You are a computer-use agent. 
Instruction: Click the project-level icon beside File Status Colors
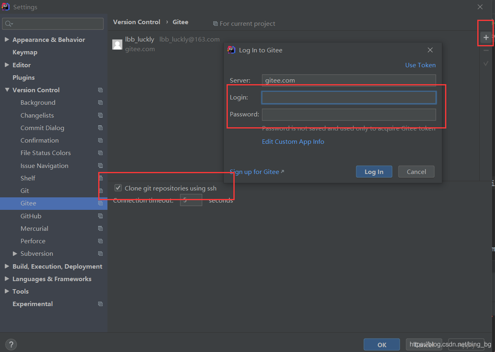point(100,153)
